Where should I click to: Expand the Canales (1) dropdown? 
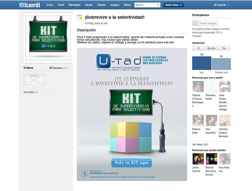pos(59,68)
